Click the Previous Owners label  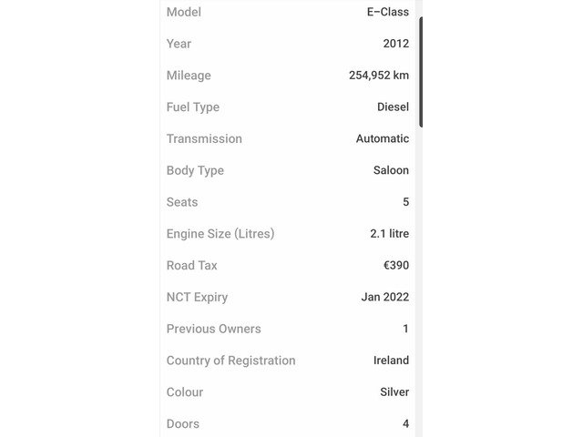(214, 329)
